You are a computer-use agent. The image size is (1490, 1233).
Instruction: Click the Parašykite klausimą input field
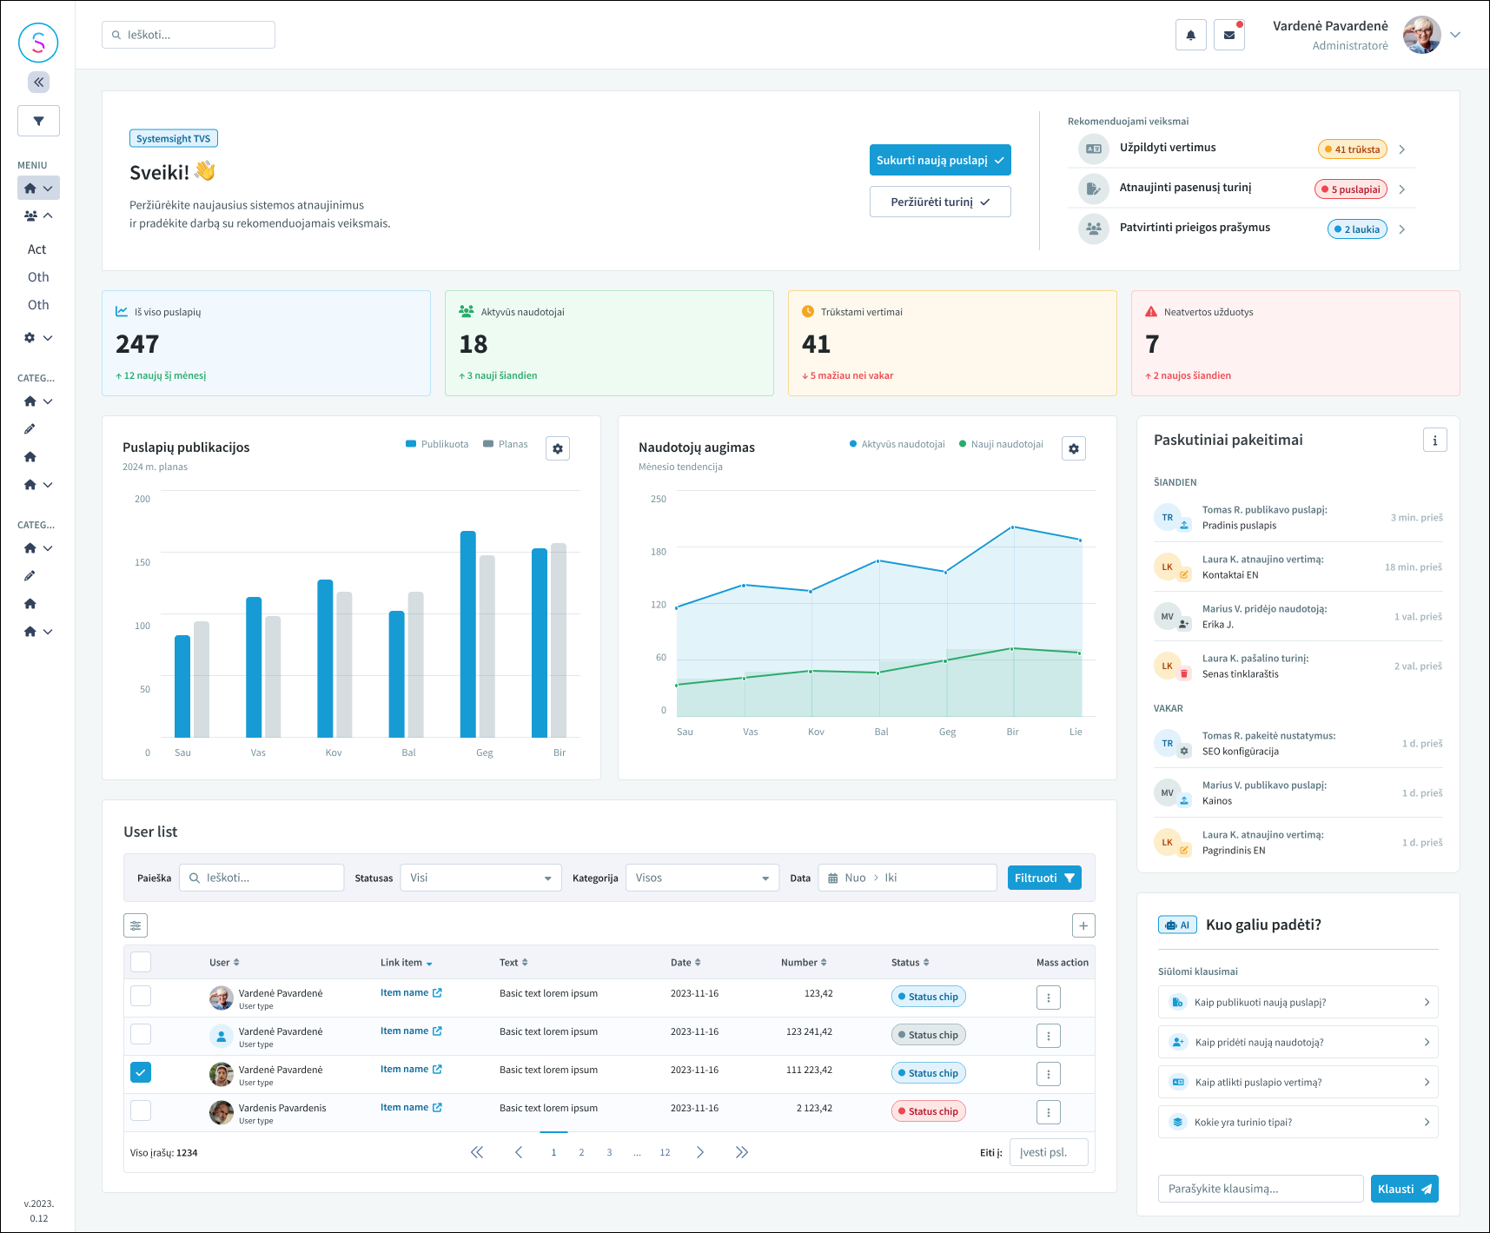pyautogui.click(x=1261, y=1189)
